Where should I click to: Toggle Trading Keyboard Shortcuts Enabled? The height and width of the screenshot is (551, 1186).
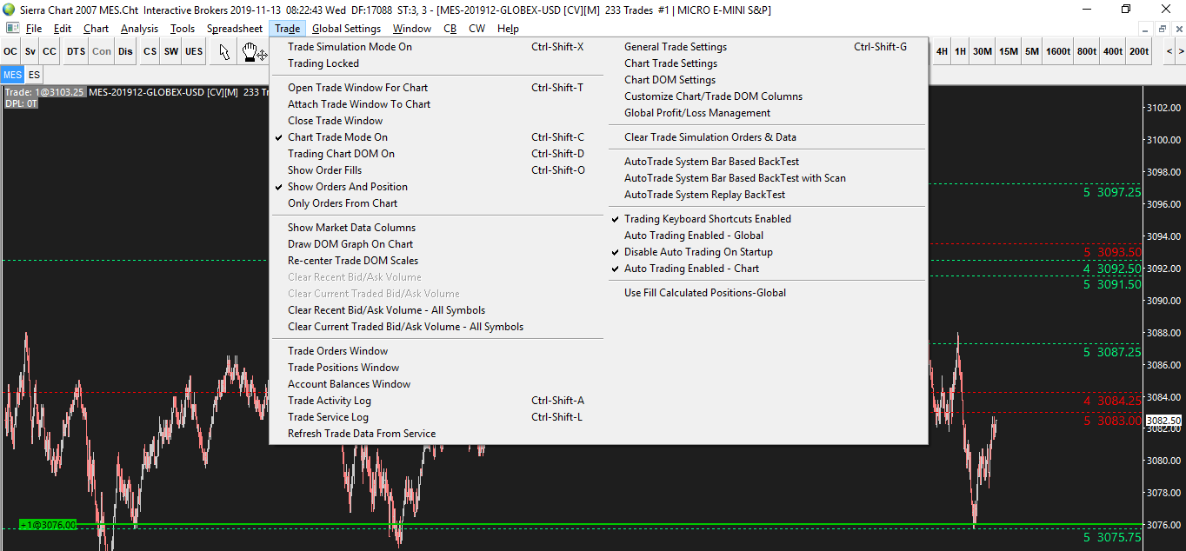click(x=768, y=219)
